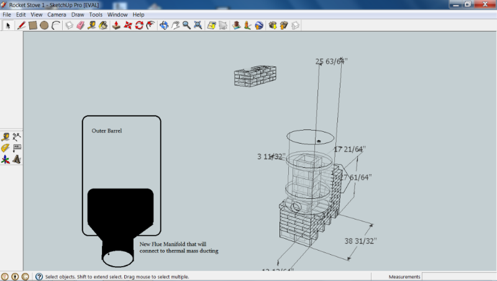Image resolution: width=497 pixels, height=281 pixels.
Task: Pick the Line pencil tool
Action: (x=21, y=25)
